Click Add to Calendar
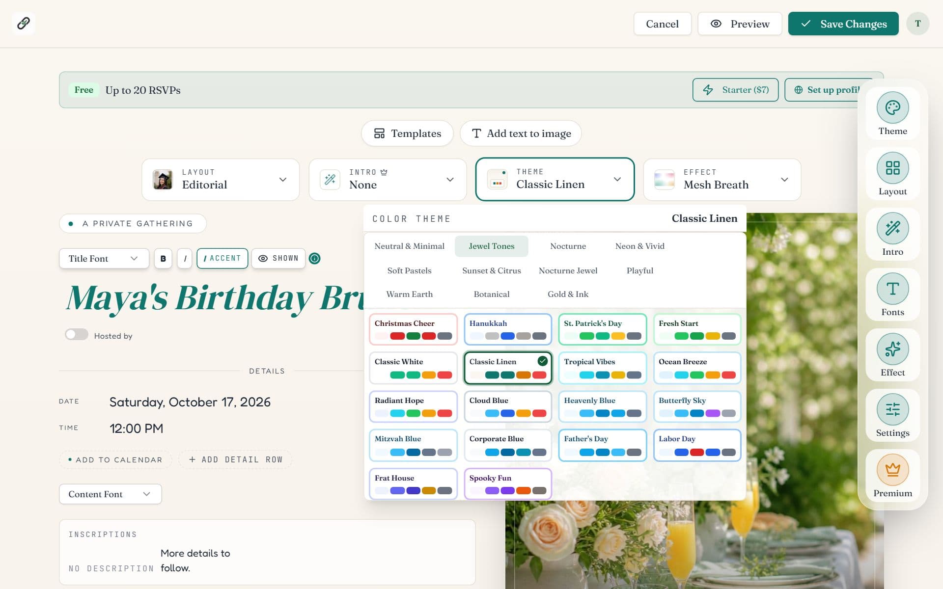The height and width of the screenshot is (589, 943). coord(115,459)
